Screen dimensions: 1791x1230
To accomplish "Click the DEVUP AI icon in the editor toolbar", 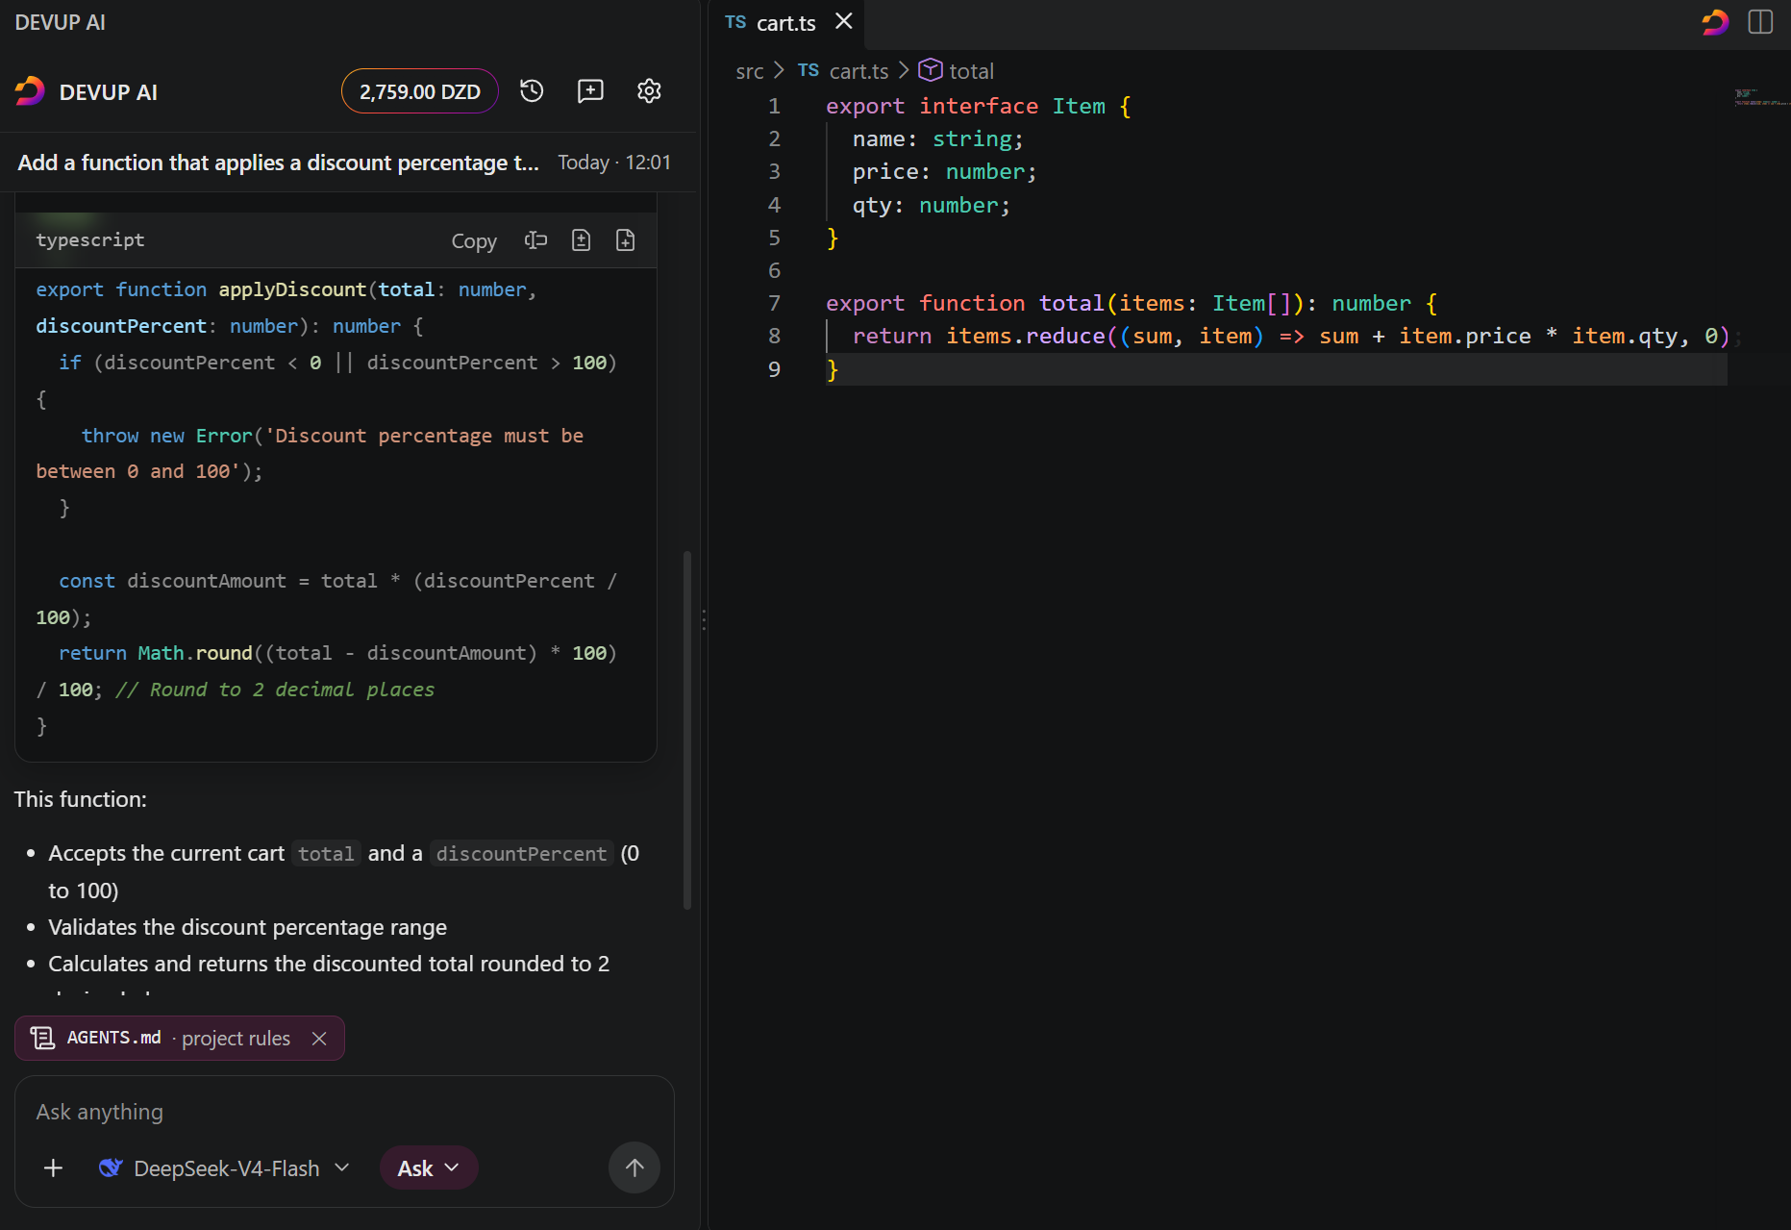I will (1715, 22).
